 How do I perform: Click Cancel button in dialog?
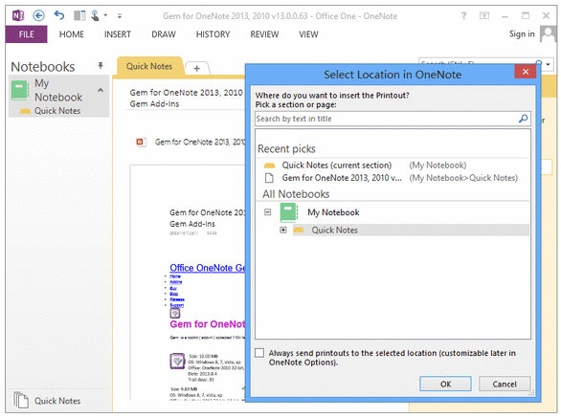pos(505,384)
